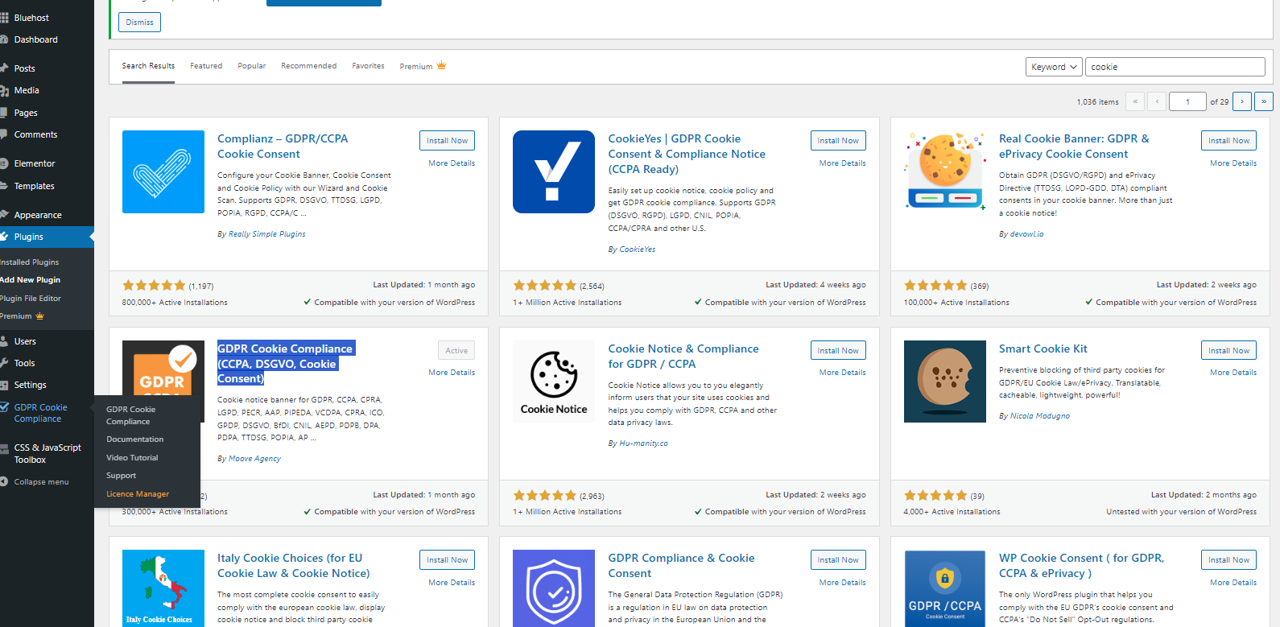Open More Details for Complianz

(x=452, y=163)
